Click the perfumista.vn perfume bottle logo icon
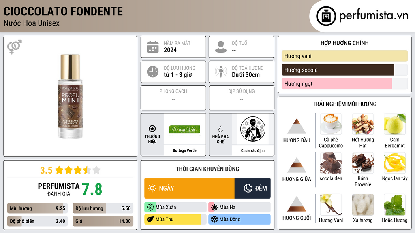The image size is (415, 233). [326, 16]
